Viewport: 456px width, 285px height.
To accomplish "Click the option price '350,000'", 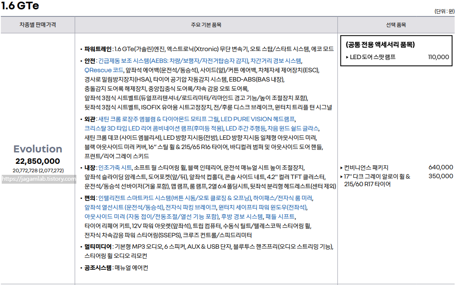I will (x=440, y=176).
